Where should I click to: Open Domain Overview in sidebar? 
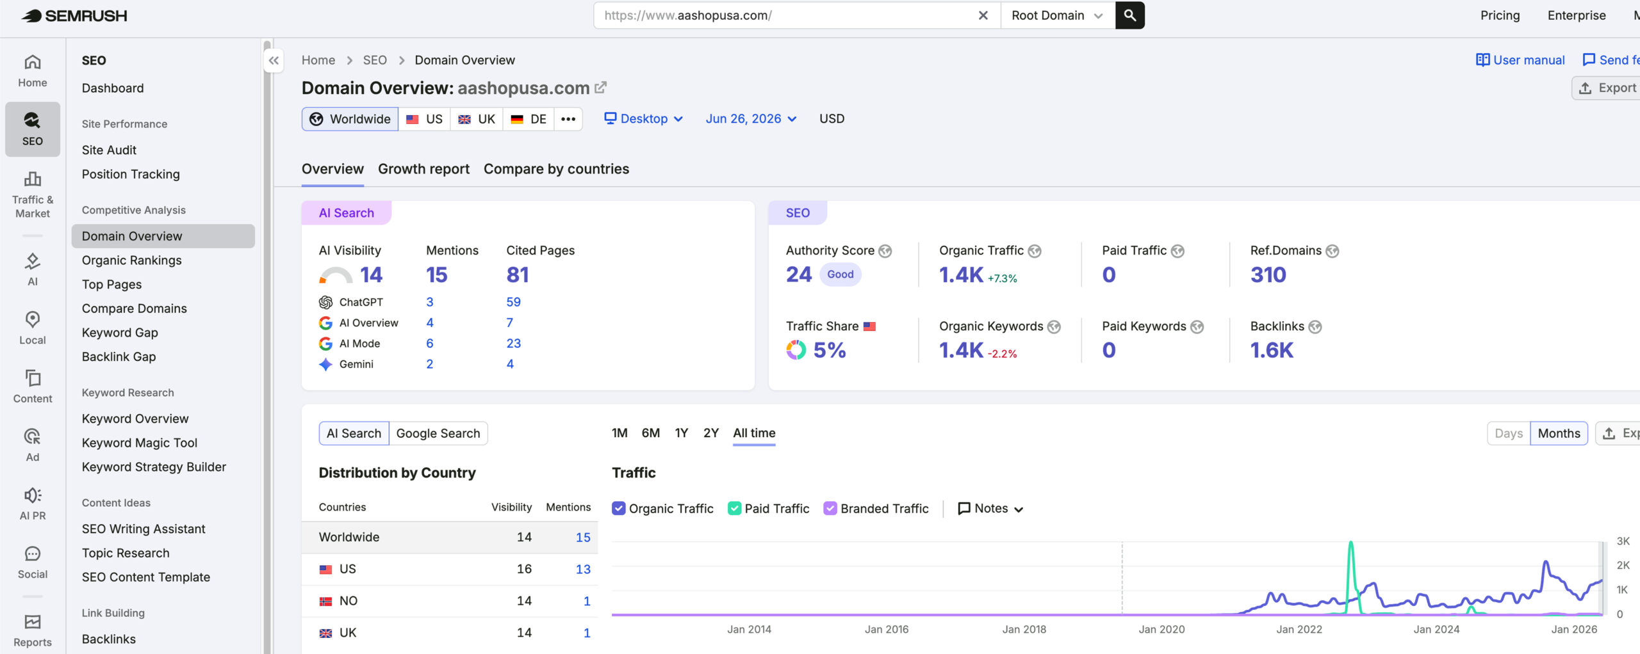(x=163, y=236)
